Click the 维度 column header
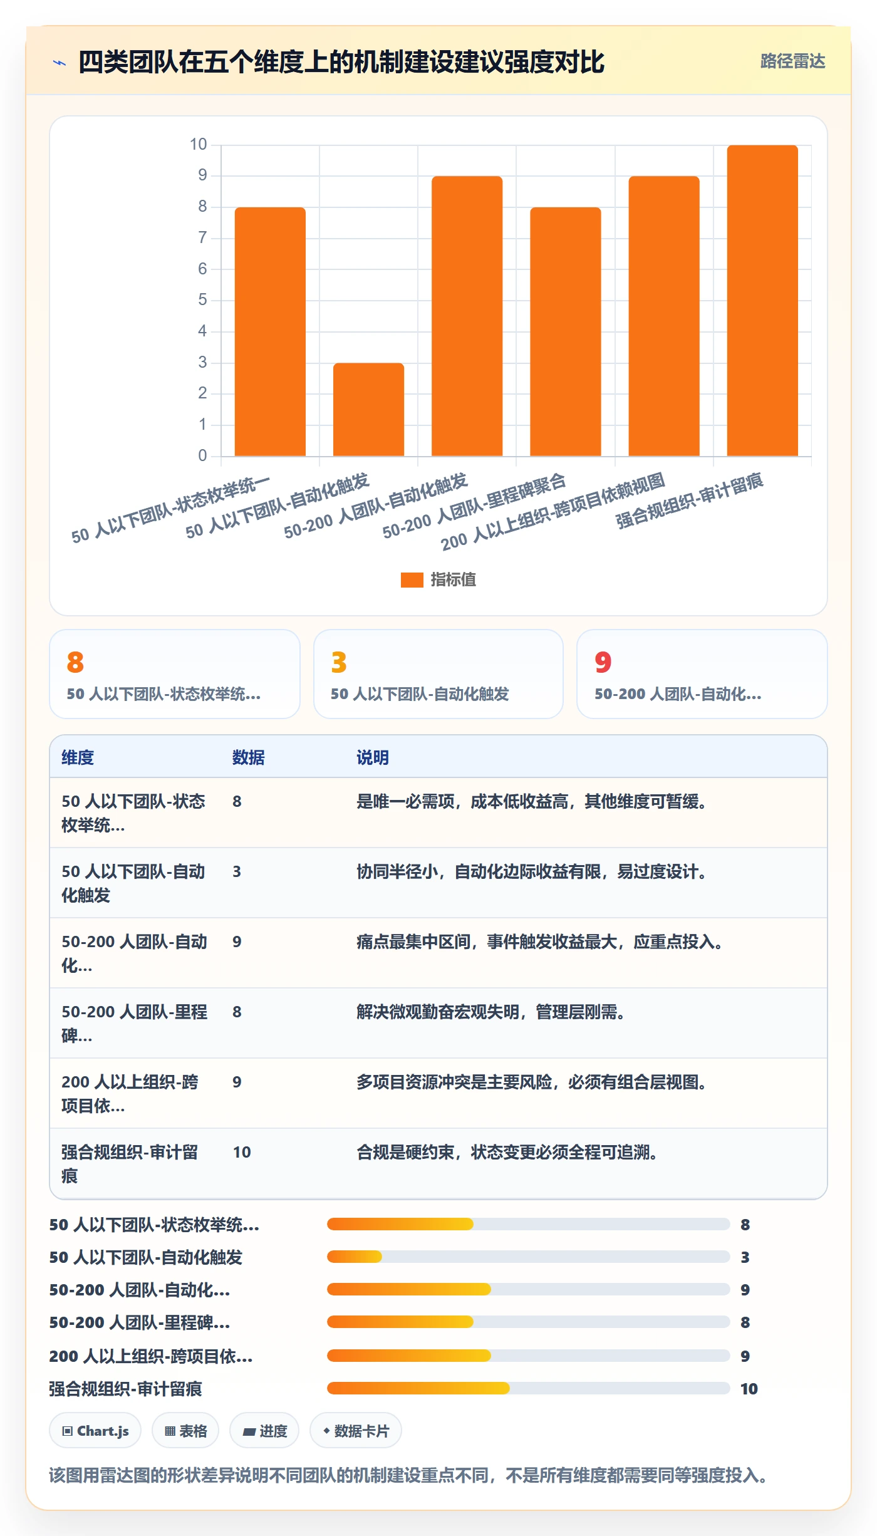This screenshot has height=1536, width=877. [x=78, y=757]
